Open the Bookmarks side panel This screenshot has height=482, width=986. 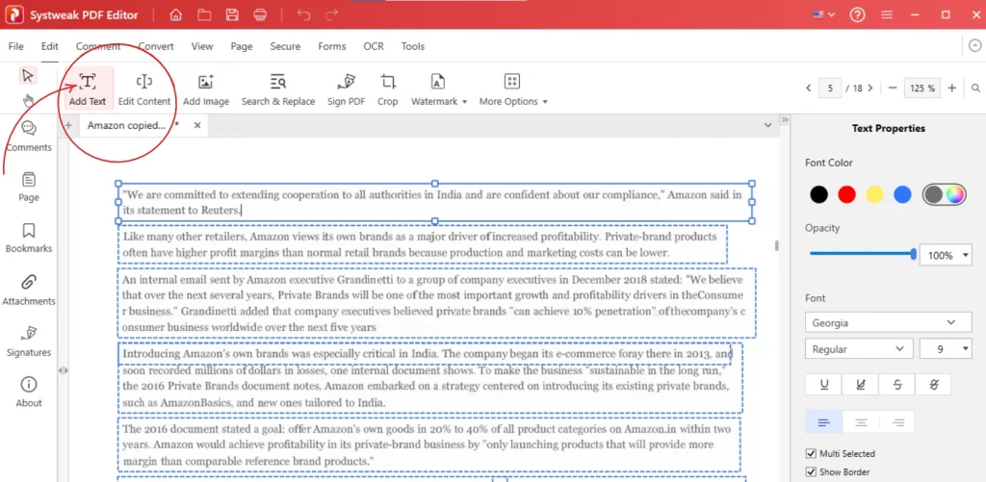point(28,238)
